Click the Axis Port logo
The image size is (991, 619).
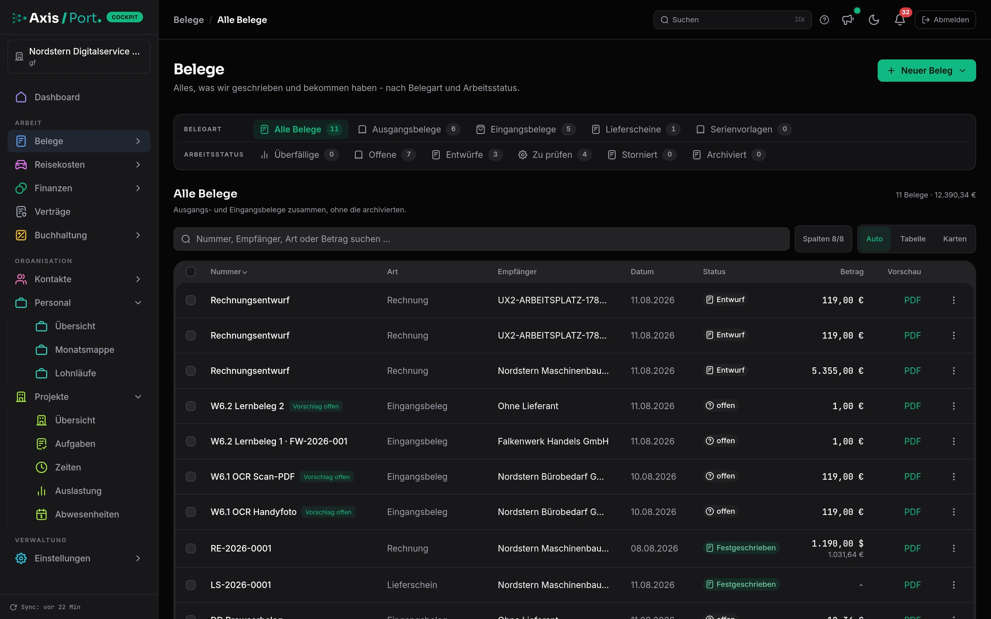[57, 18]
